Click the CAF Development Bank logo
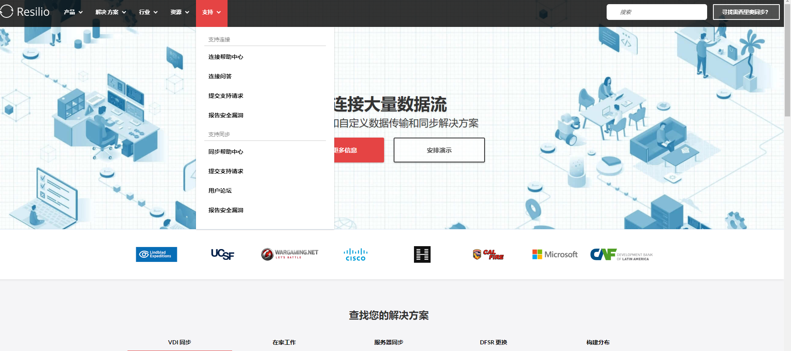The height and width of the screenshot is (351, 791). click(622, 254)
